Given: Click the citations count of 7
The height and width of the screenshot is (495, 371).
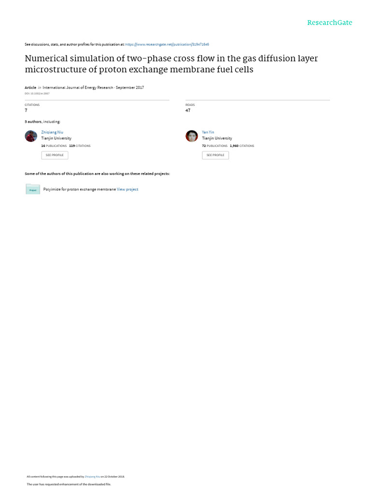Looking at the screenshot, I should (x=26, y=110).
